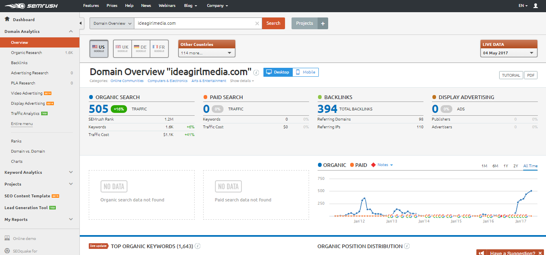Open the Entire menu link
This screenshot has width=546, height=255.
[22, 123]
